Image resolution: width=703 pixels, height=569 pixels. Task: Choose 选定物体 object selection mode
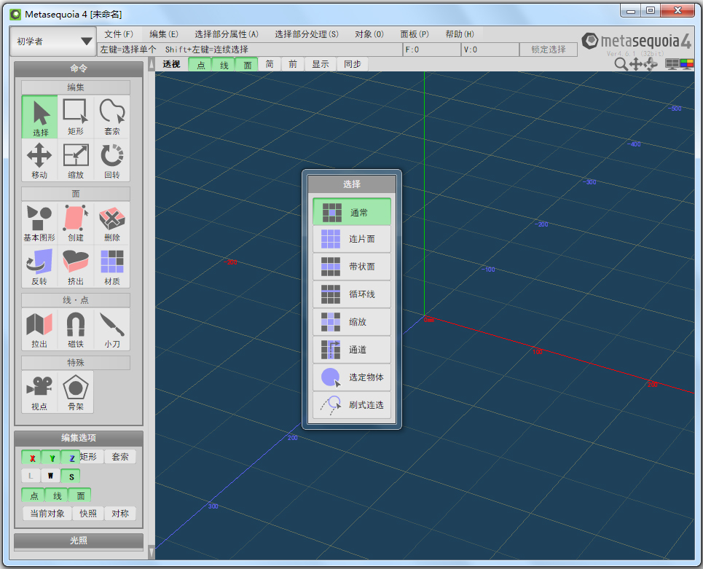(352, 377)
